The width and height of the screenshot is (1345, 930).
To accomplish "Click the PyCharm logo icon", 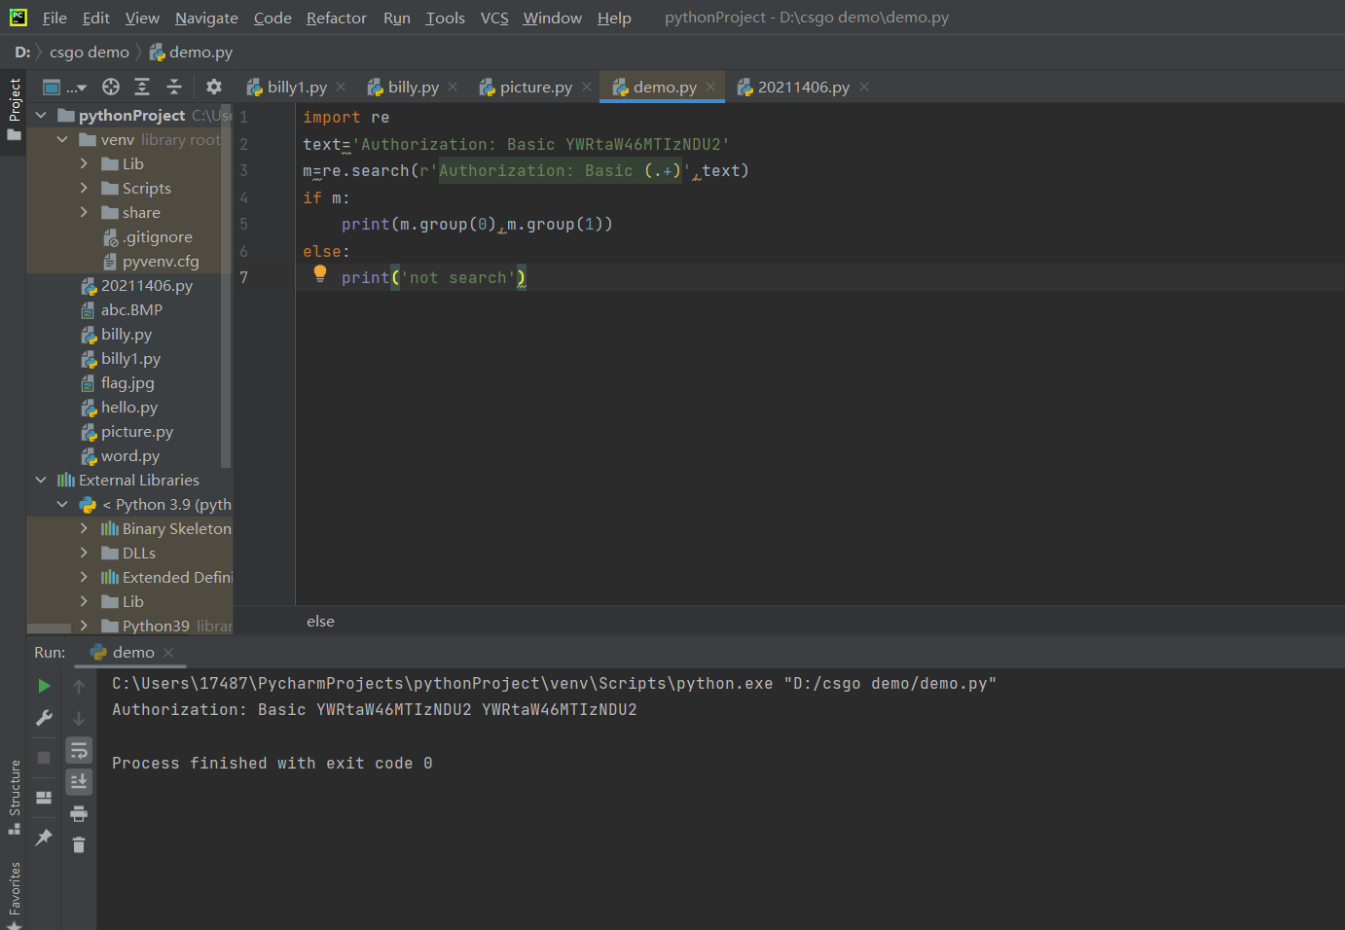I will 18,18.
